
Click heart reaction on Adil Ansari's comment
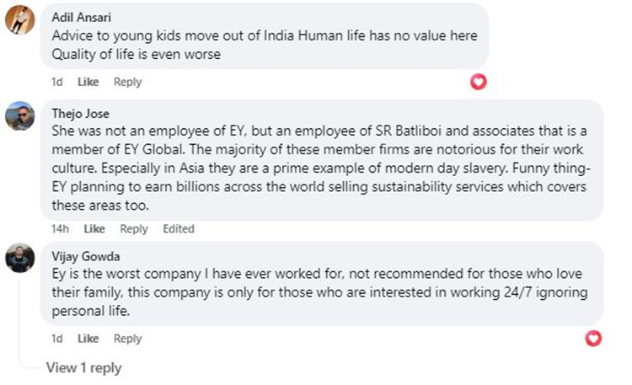(479, 82)
